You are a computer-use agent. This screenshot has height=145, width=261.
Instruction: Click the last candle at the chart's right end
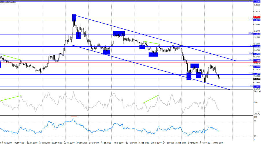pos(220,77)
